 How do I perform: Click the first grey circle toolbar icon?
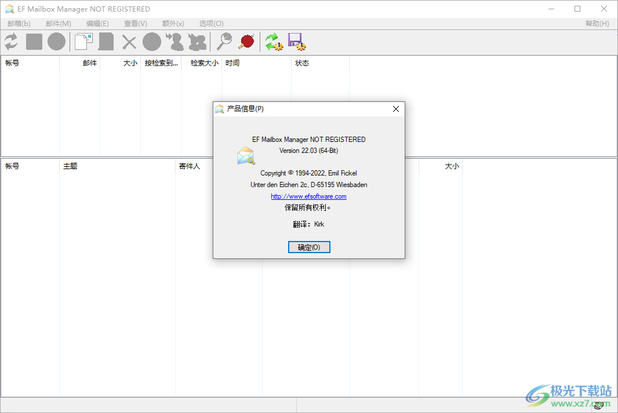[x=56, y=42]
